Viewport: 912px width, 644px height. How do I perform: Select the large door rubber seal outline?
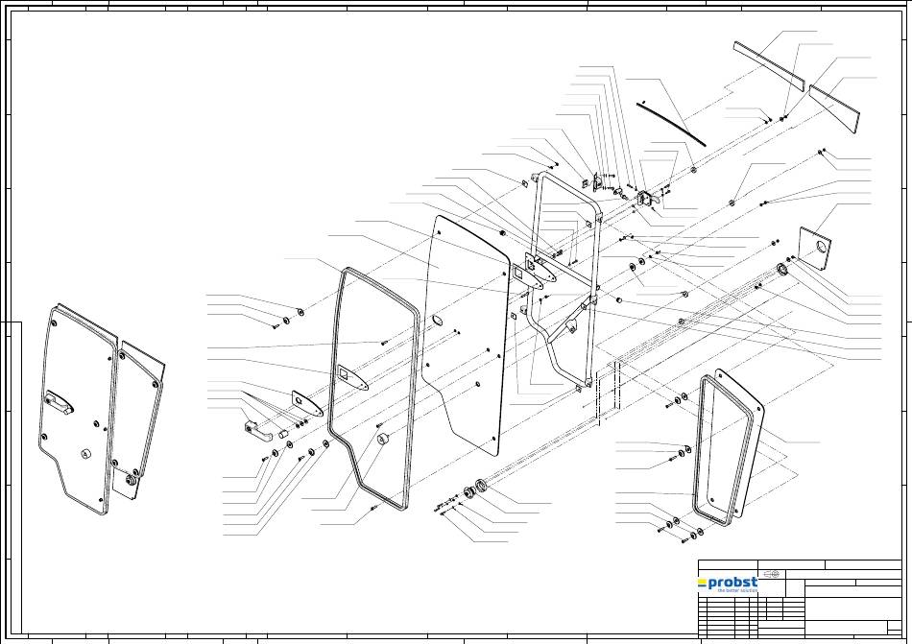(x=373, y=389)
